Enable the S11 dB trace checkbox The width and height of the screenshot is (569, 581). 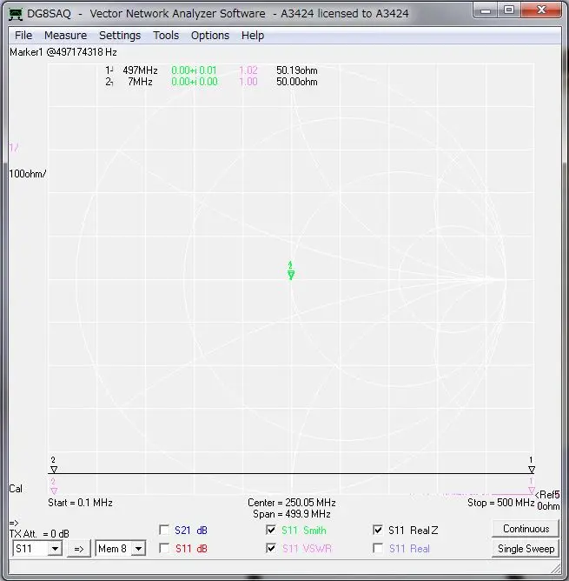164,548
